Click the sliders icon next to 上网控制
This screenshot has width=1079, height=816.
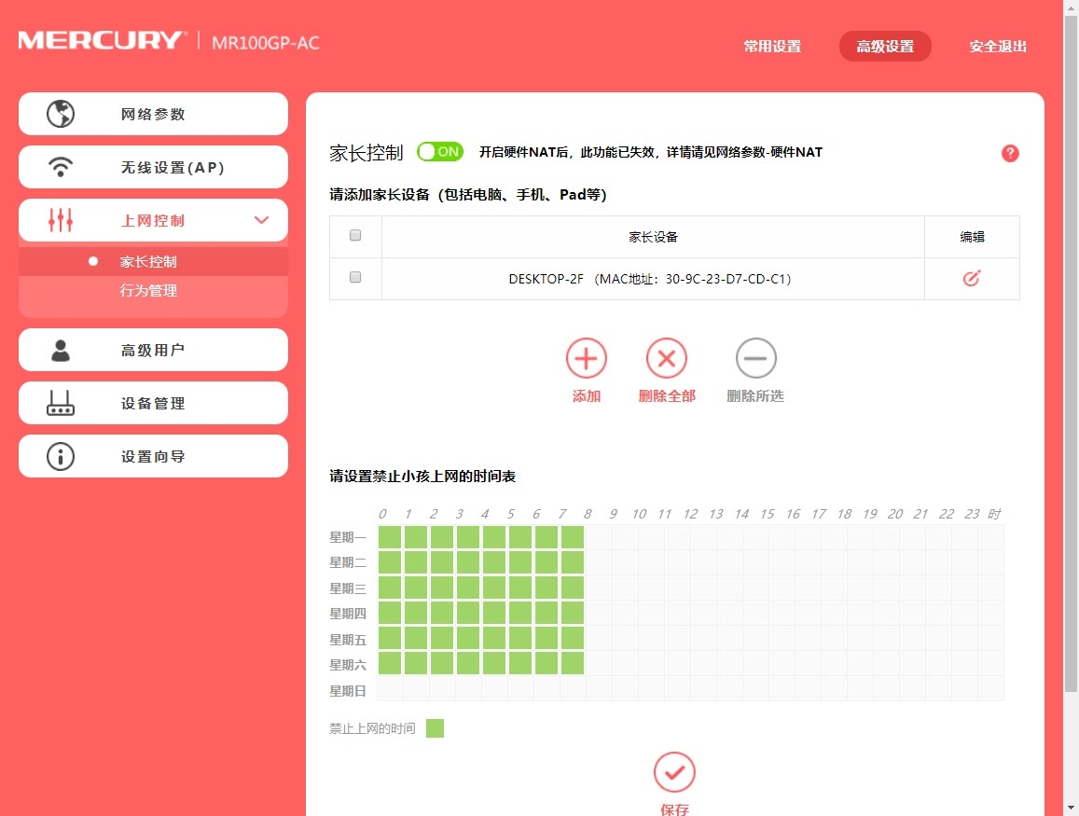pos(61,220)
